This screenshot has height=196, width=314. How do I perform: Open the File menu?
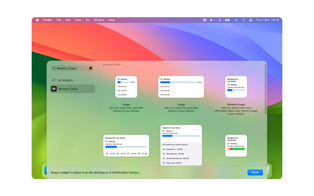pyautogui.click(x=59, y=20)
